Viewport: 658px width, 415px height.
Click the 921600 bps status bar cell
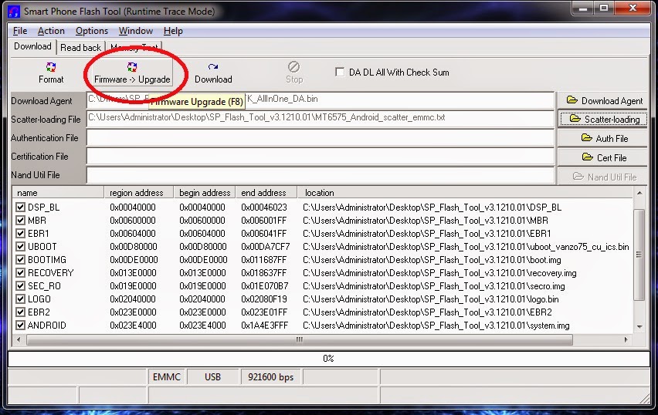tap(270, 377)
